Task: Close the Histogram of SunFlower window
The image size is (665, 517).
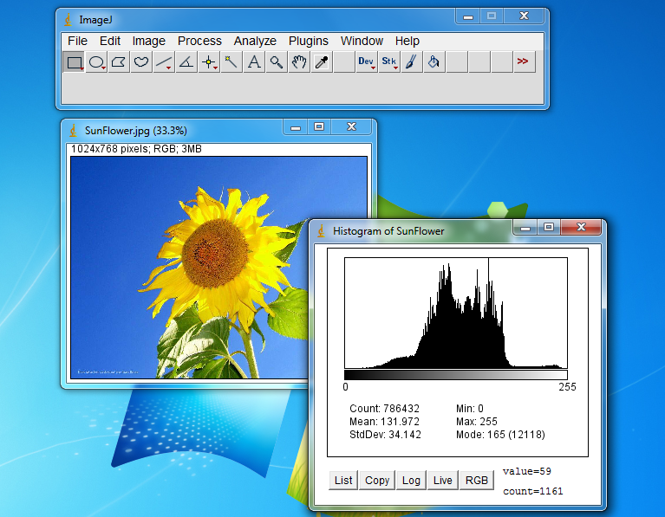Action: click(x=581, y=227)
